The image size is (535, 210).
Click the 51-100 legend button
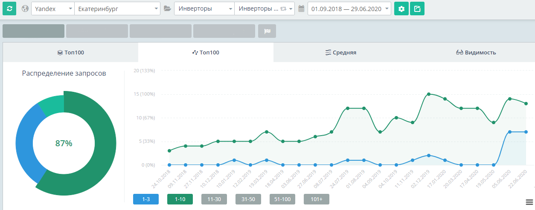[282, 199]
